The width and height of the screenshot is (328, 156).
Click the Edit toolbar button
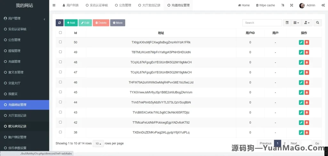tap(85, 23)
